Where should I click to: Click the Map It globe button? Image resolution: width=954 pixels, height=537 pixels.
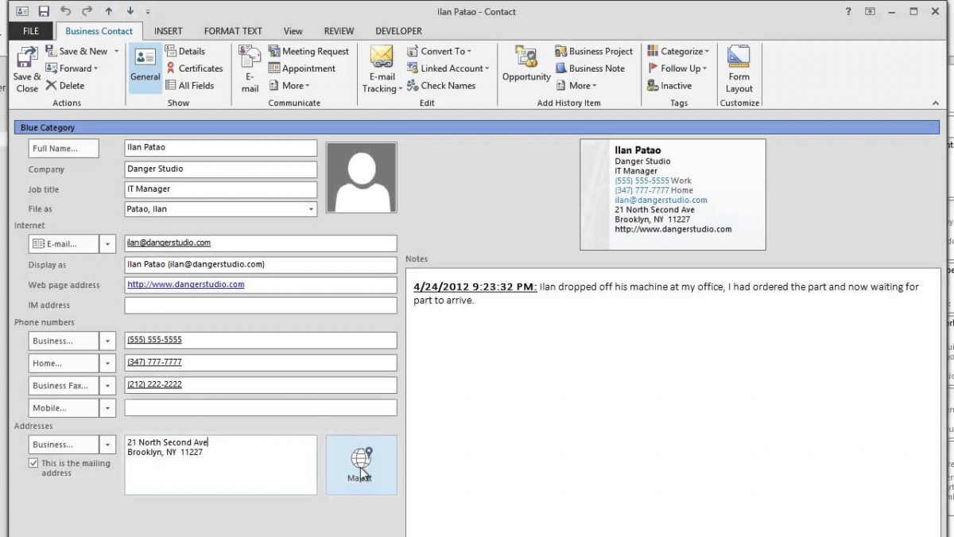[361, 465]
